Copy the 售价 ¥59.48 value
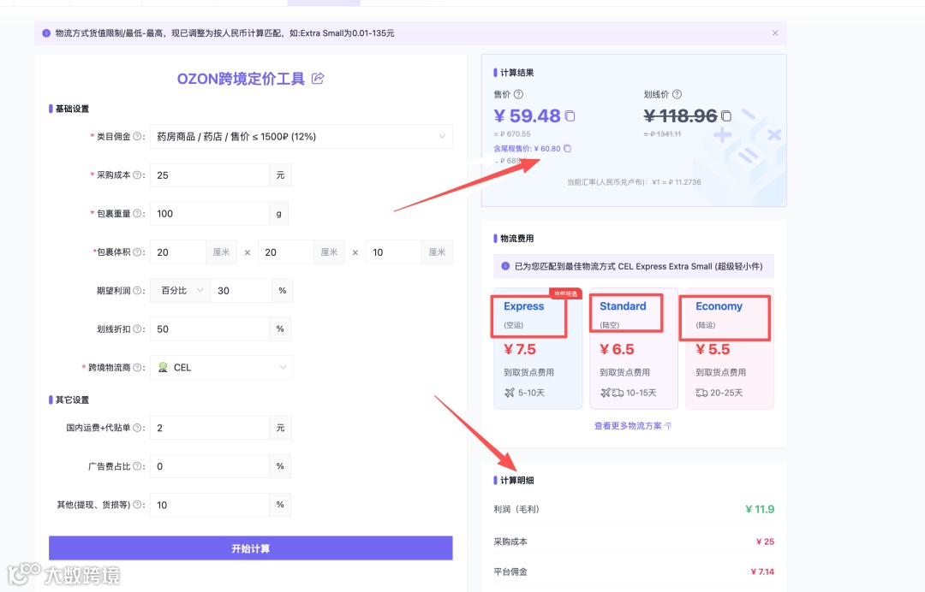925x592 pixels. 570,116
